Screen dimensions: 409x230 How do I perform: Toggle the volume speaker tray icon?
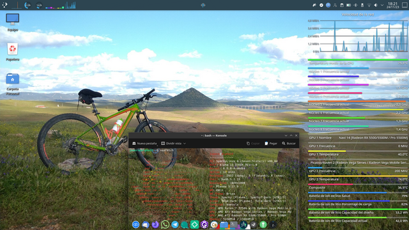376,5
